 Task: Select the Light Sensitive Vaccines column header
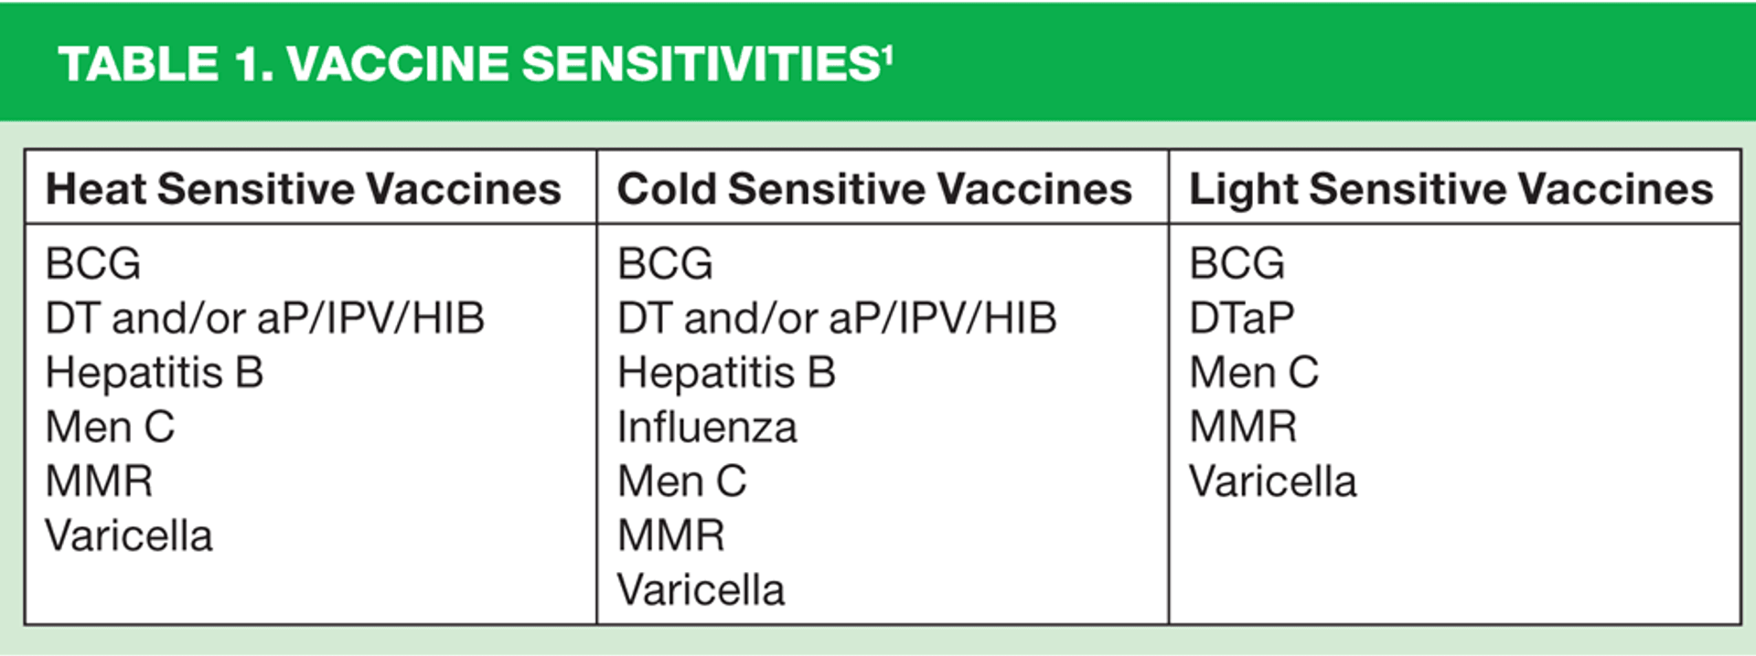[1451, 189]
